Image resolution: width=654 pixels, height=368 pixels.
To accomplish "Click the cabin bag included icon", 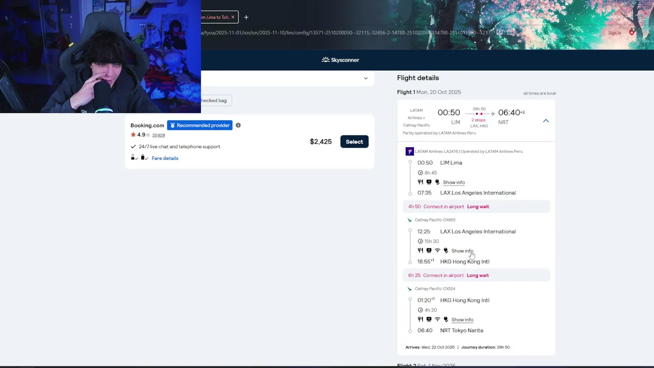I will (134, 157).
